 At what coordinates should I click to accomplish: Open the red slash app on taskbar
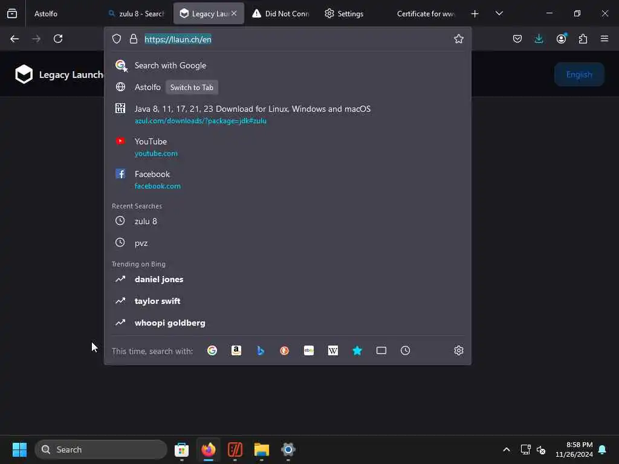[x=235, y=449]
